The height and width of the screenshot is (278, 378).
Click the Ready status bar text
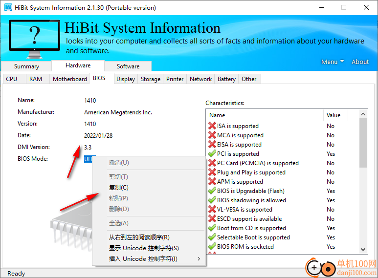[x=16, y=274]
